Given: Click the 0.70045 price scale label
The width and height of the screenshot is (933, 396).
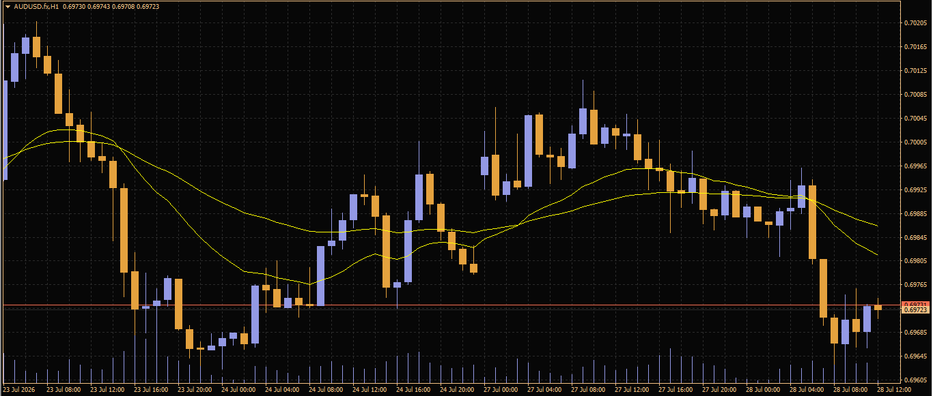Looking at the screenshot, I should click(x=915, y=119).
